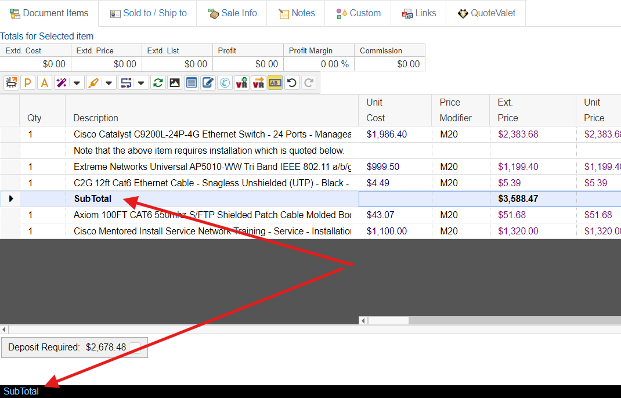Screen dimensions: 621x398
Task: Click the orange A toolbar icon
Action: click(x=44, y=83)
